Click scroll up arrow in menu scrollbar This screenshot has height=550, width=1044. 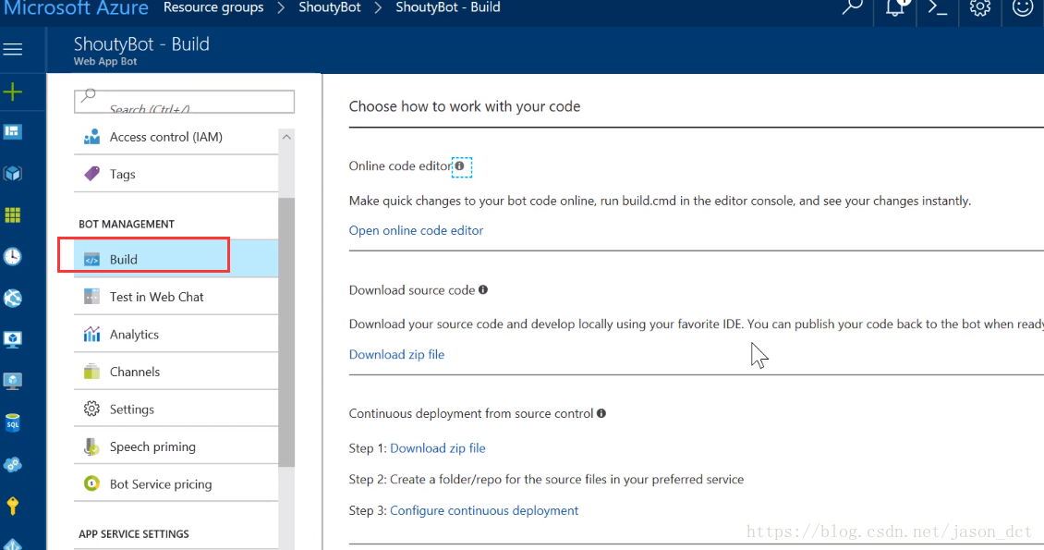[286, 137]
